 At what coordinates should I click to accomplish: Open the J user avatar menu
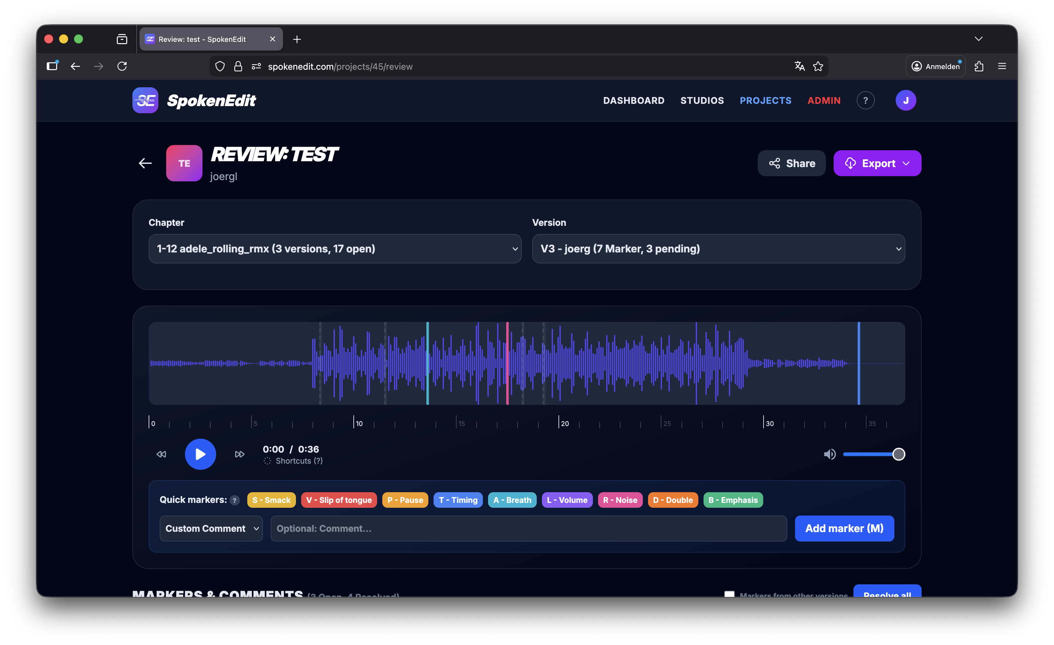point(906,101)
